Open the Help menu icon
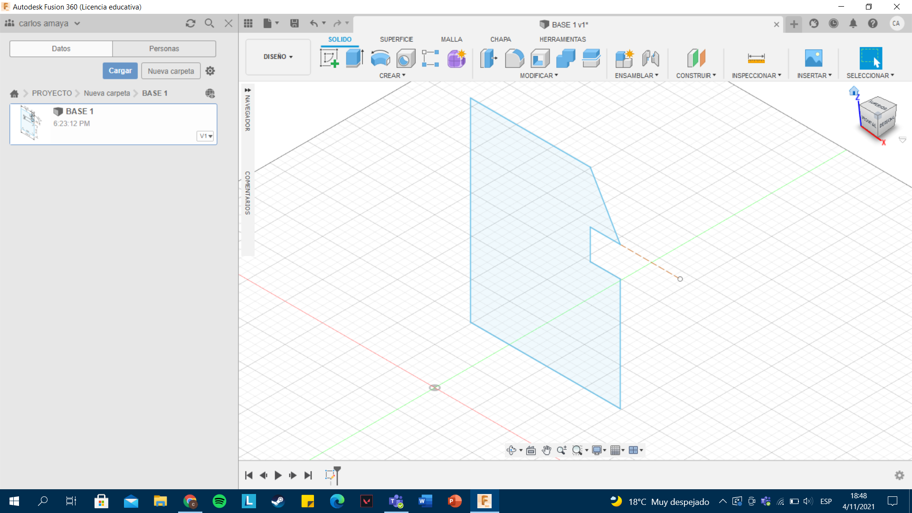 point(873,23)
